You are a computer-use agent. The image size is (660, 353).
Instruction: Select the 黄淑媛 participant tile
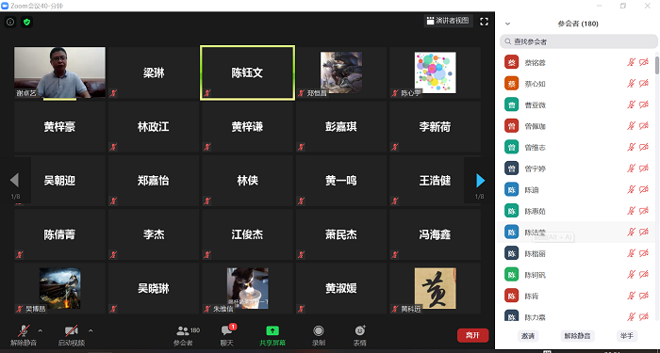341,288
